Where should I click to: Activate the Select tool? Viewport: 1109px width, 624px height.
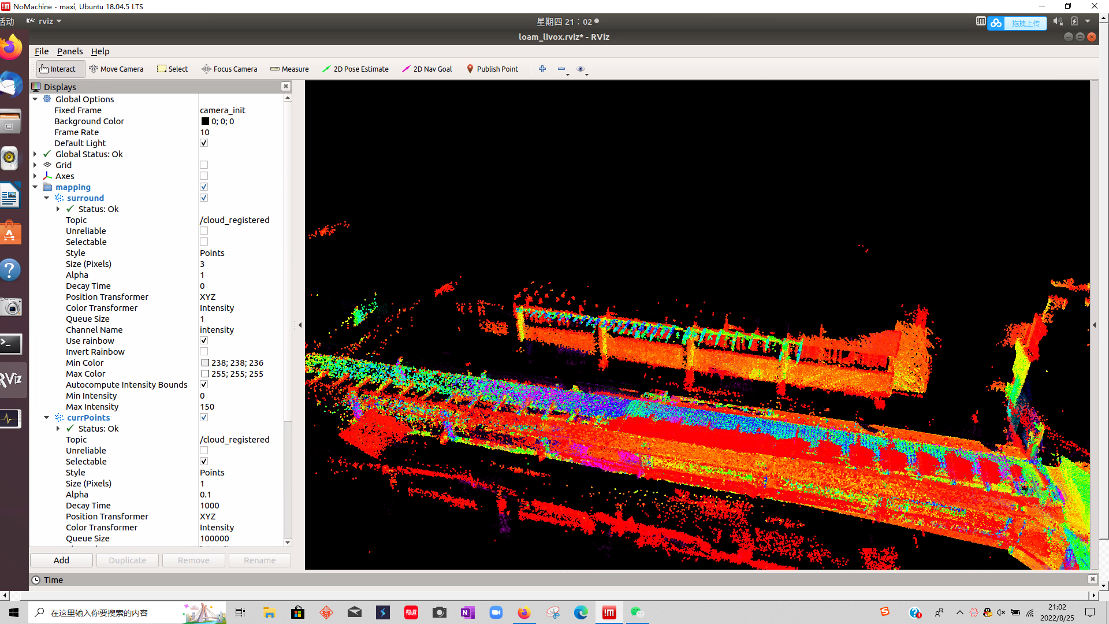pyautogui.click(x=173, y=69)
